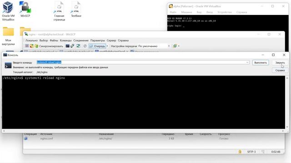The width and height of the screenshot is (291, 163).
Task: Click the VirtualBox VM window title icon
Action: [171, 6]
